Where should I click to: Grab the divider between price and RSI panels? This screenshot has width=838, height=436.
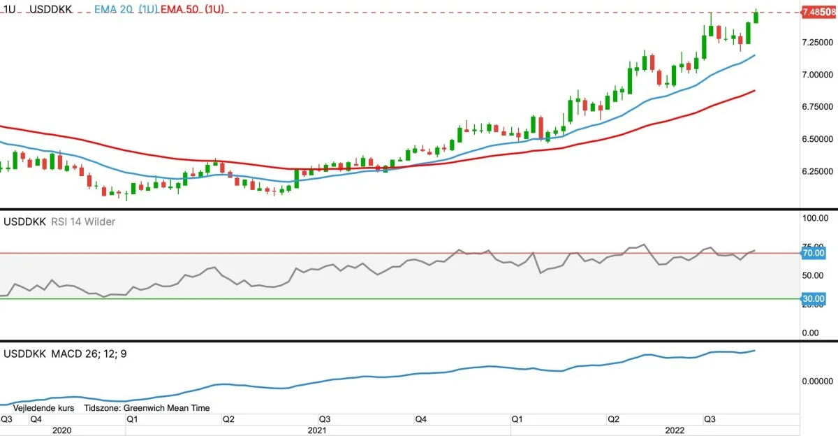419,209
